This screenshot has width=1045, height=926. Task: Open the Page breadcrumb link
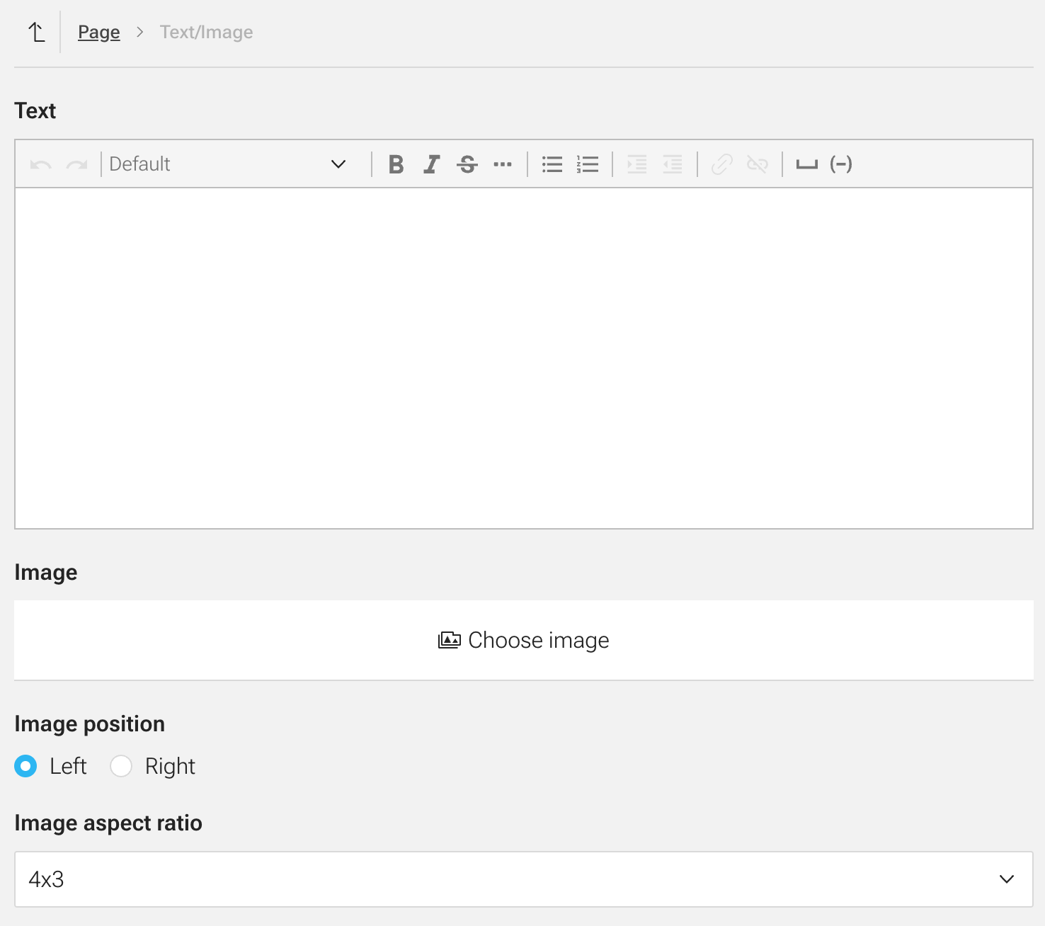(98, 32)
